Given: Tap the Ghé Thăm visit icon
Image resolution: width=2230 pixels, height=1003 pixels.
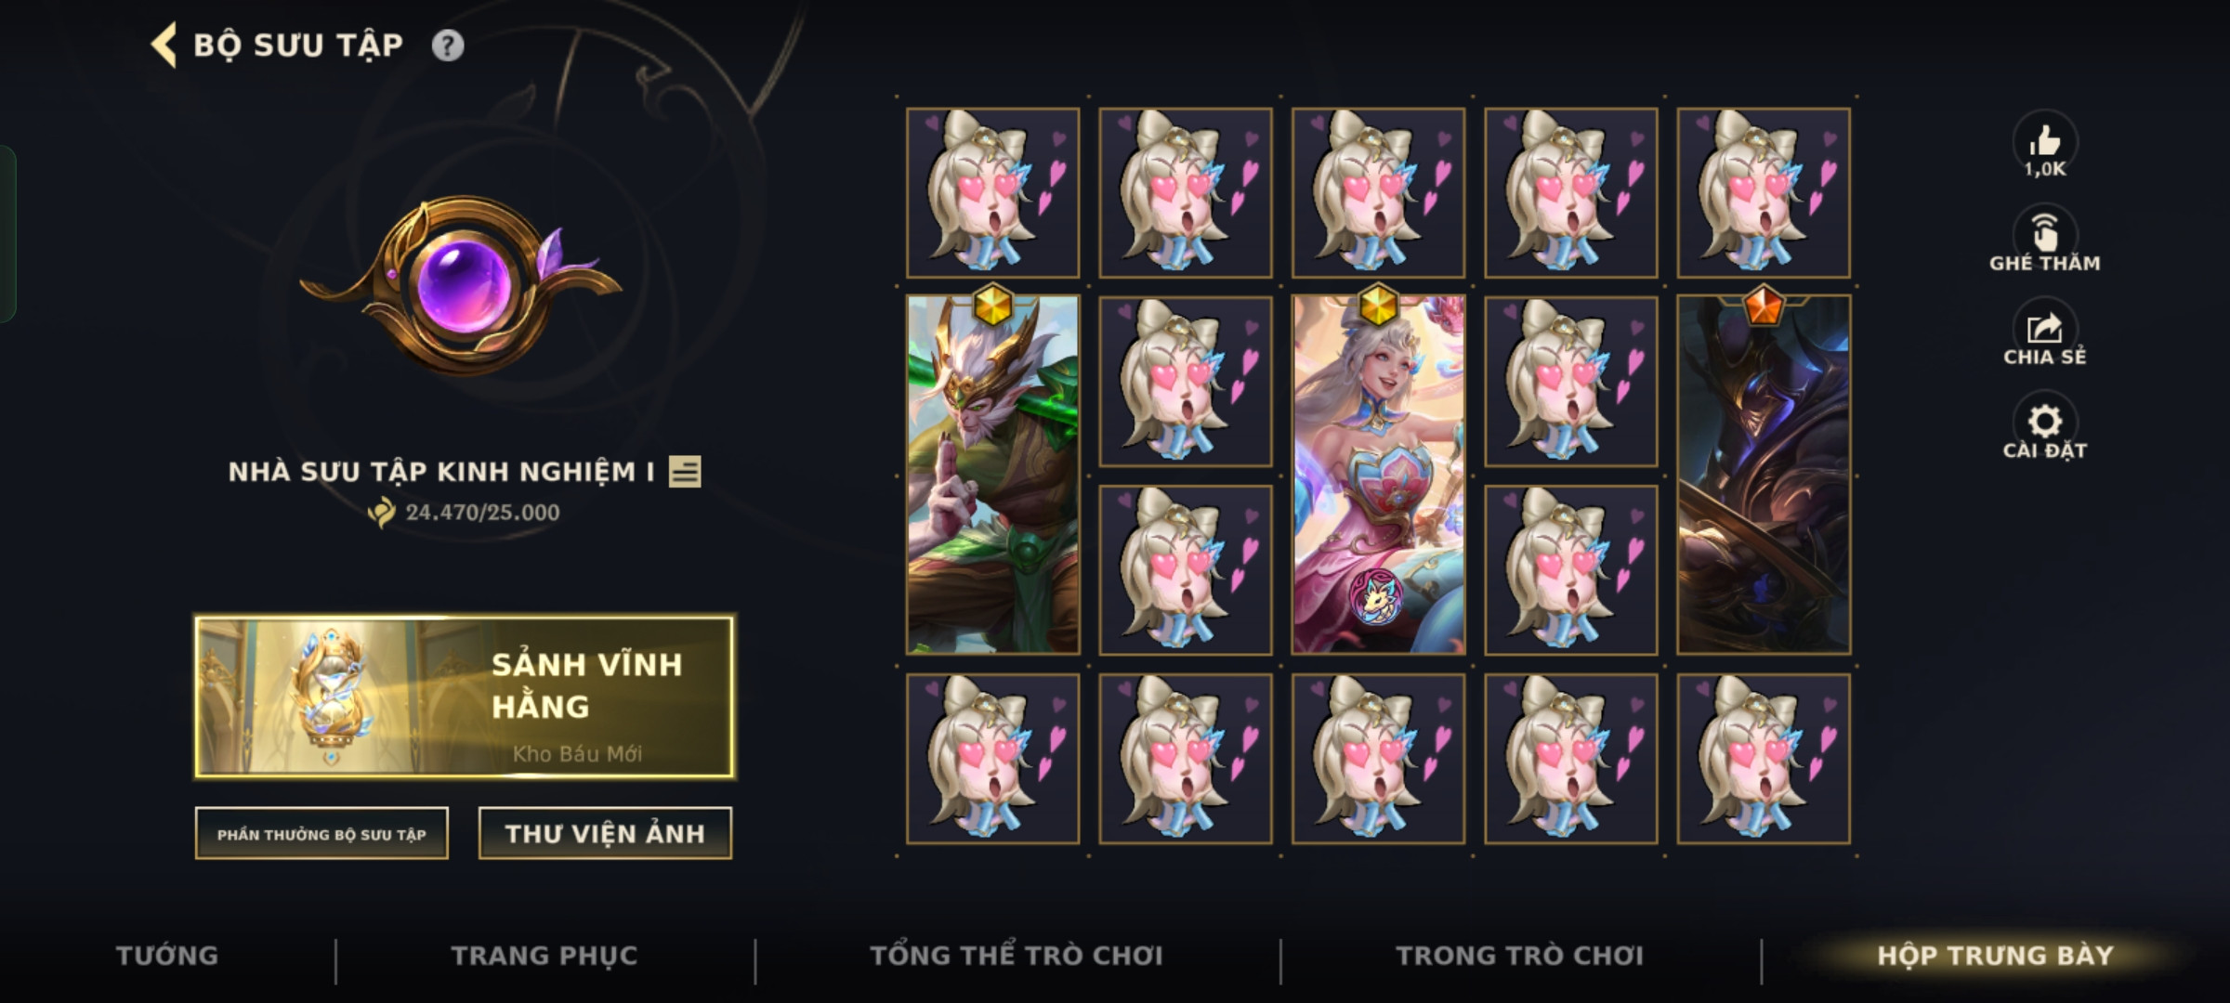Looking at the screenshot, I should pyautogui.click(x=2045, y=232).
